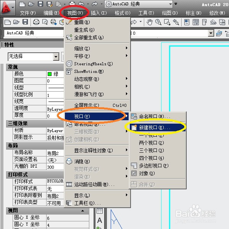Collapse the 视图 properties section arrow

pos(82,211)
